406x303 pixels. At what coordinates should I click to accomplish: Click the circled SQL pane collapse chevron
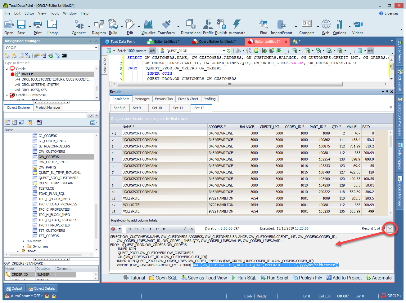pyautogui.click(x=390, y=229)
